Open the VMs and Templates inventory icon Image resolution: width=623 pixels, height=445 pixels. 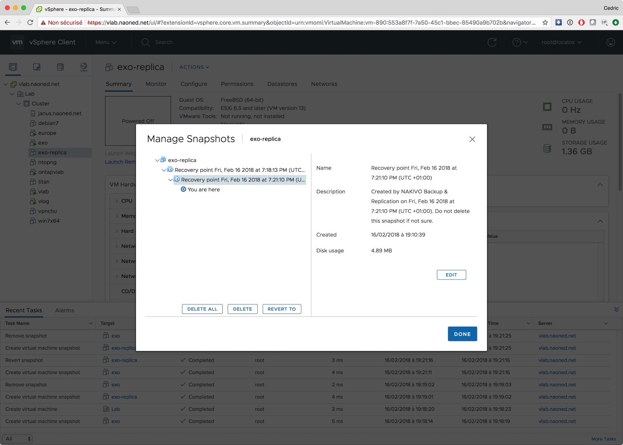(x=37, y=67)
